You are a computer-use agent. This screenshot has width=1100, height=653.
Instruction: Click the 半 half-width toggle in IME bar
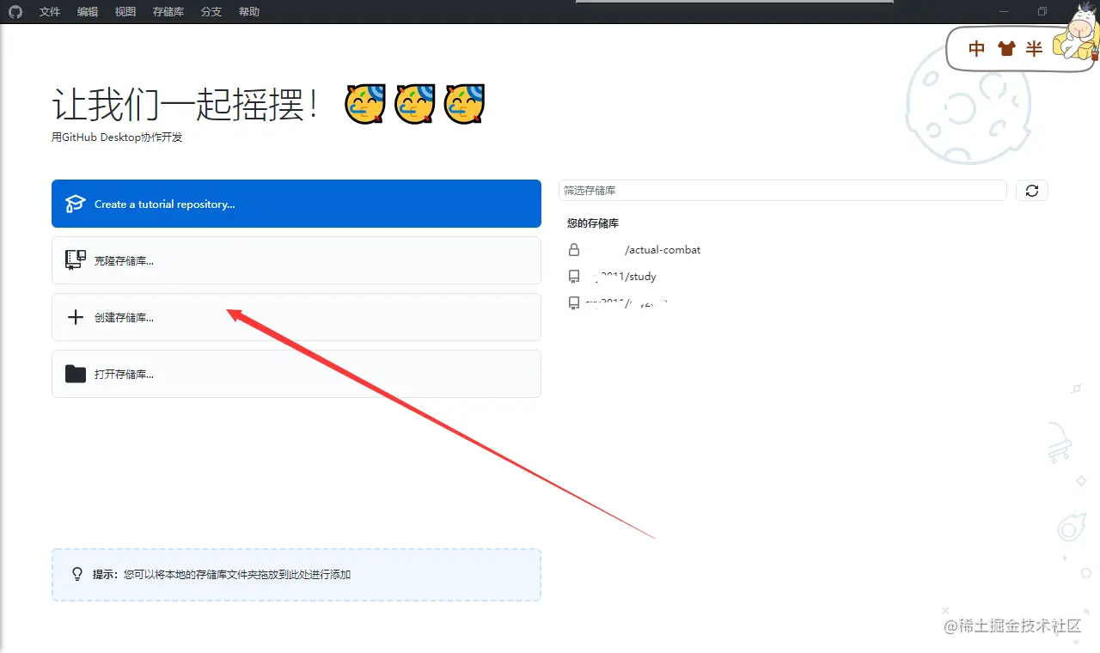tap(1034, 49)
